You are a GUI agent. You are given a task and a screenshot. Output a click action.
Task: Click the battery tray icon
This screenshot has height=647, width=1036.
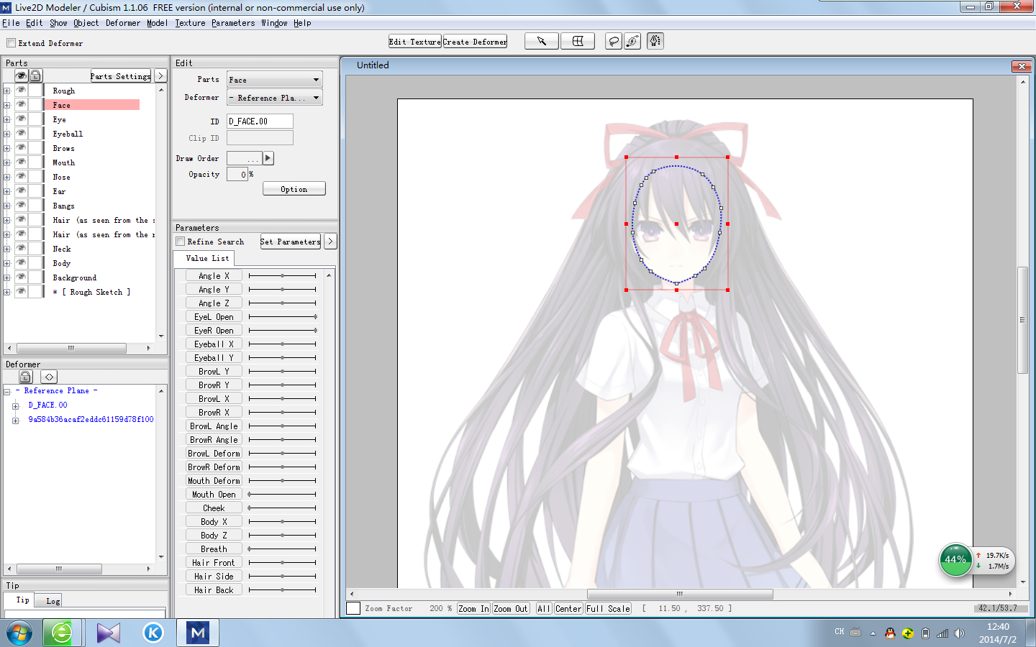[x=925, y=633]
